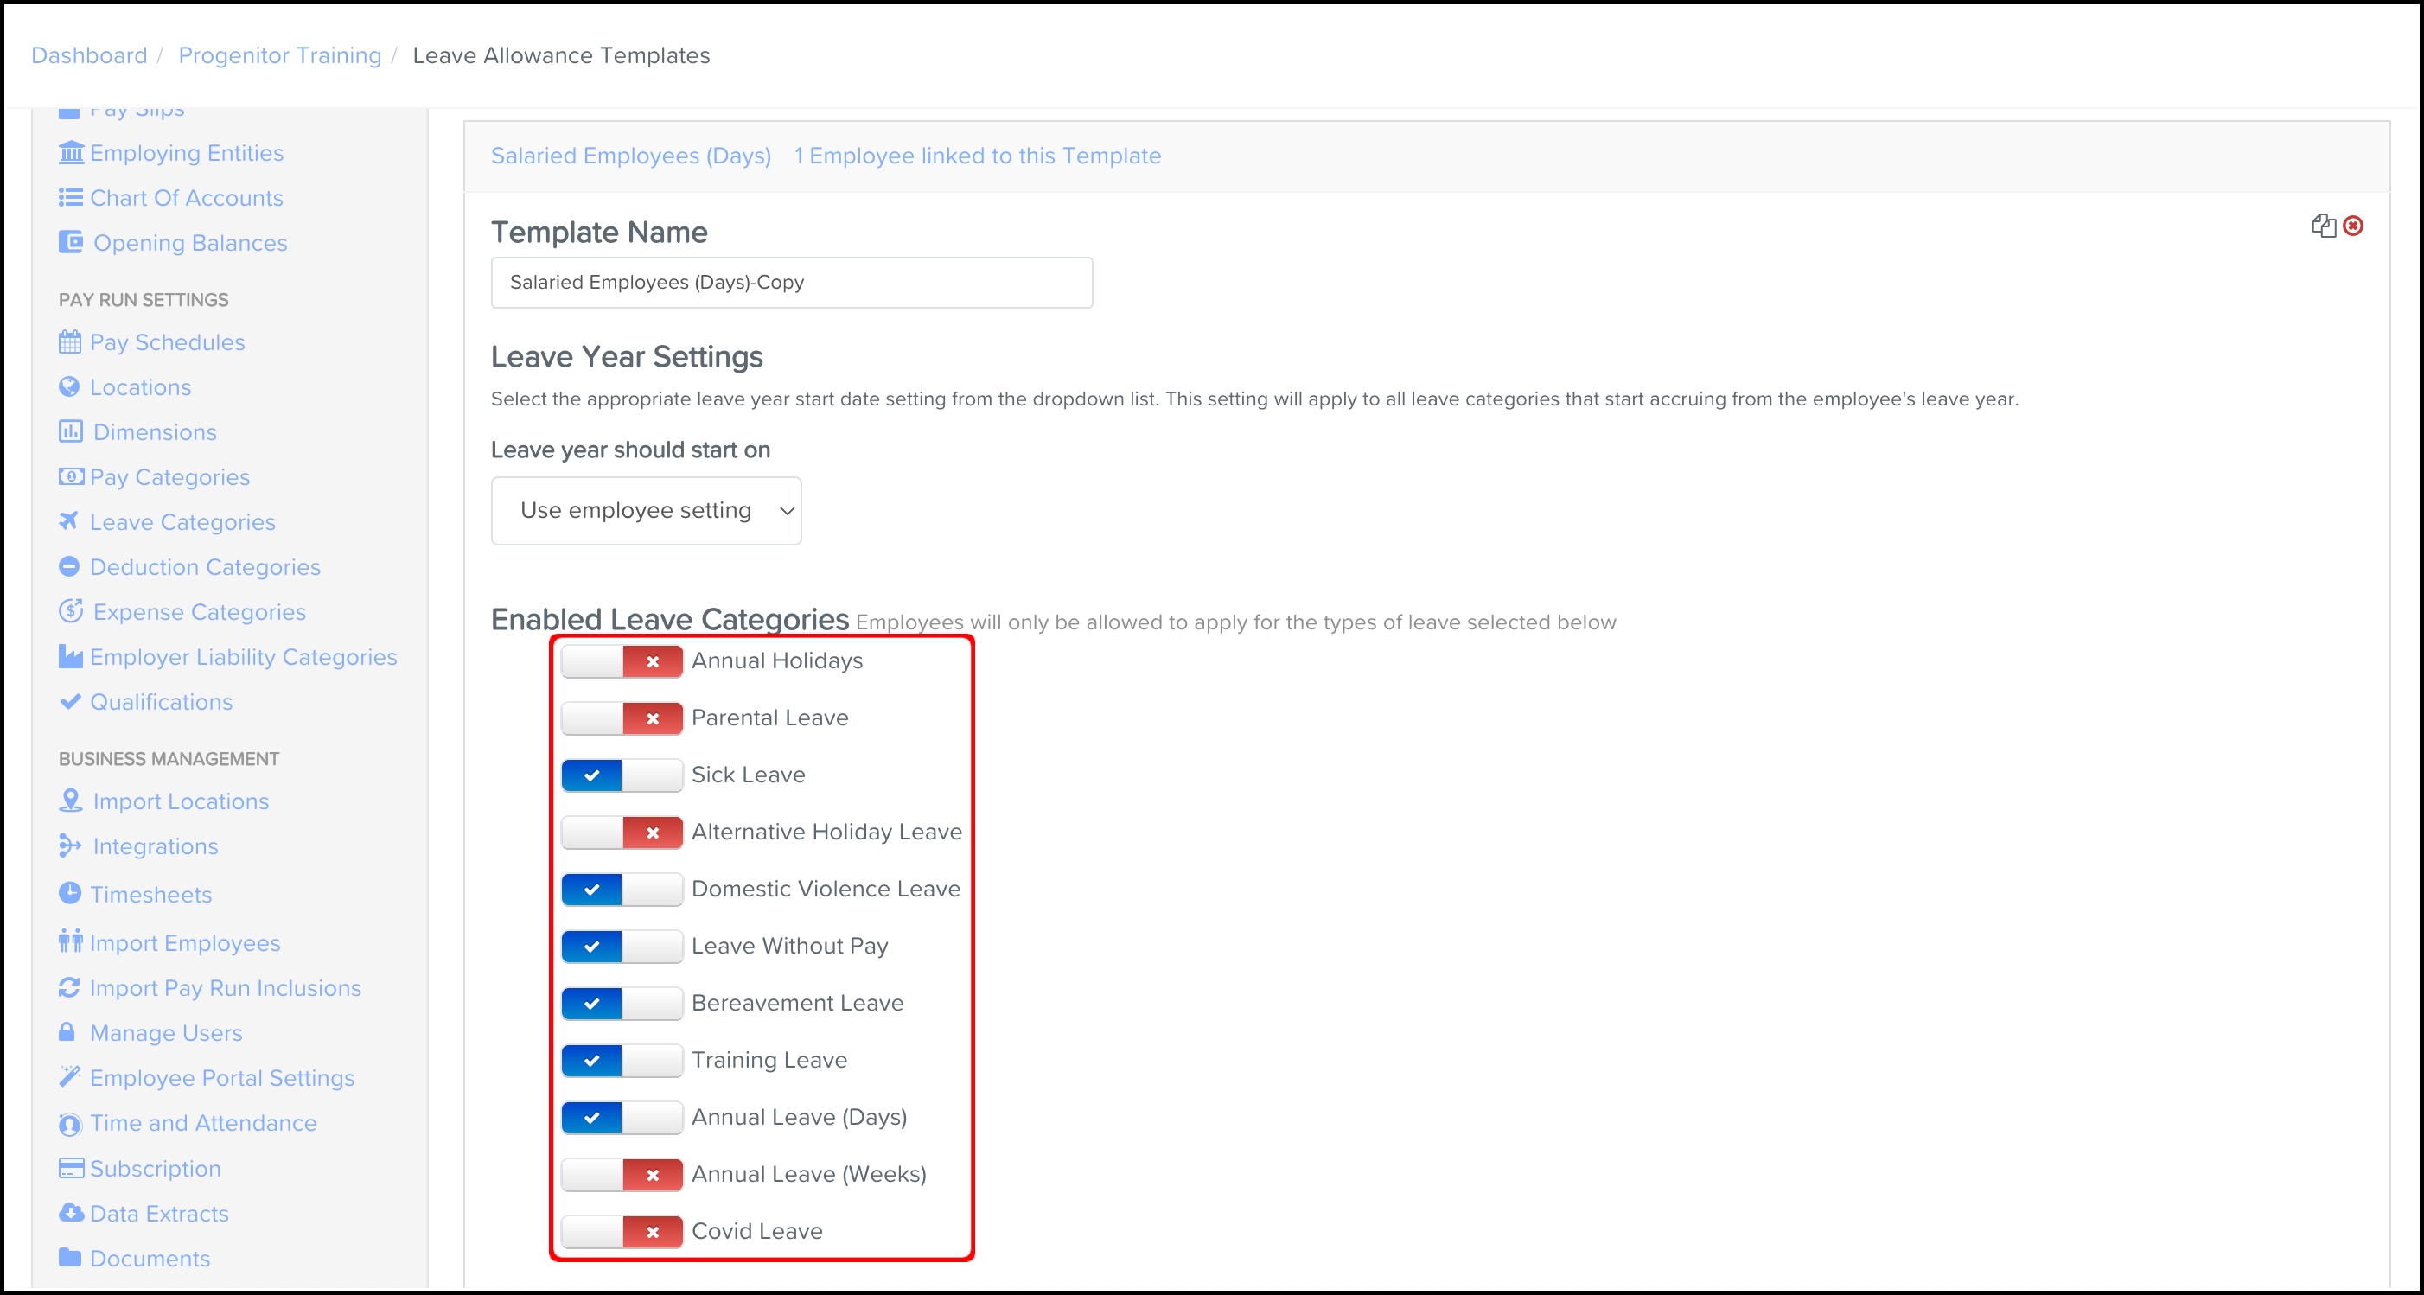2424x1295 pixels.
Task: Click the Dashboard breadcrumb link
Action: point(88,55)
